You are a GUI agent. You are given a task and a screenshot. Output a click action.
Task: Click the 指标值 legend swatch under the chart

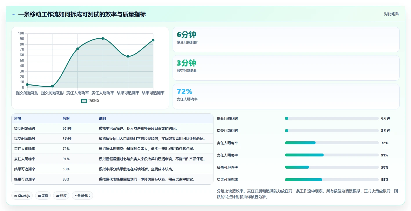(x=84, y=101)
